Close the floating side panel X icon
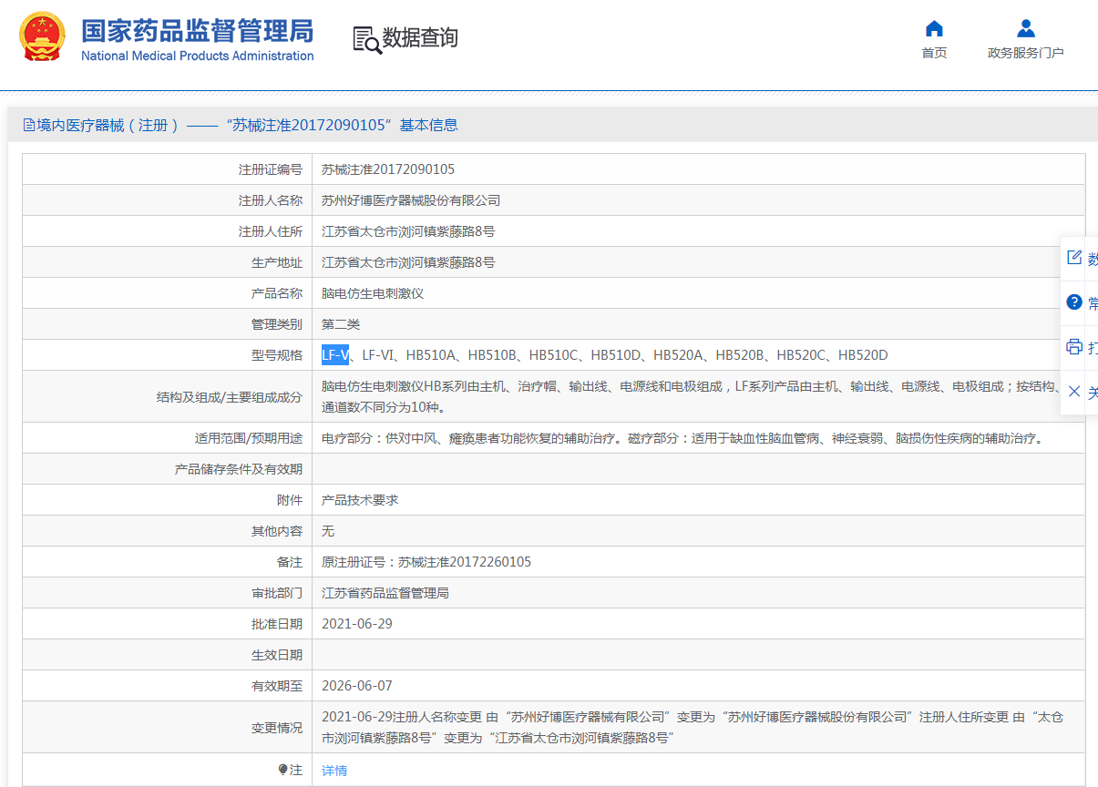 (1074, 391)
